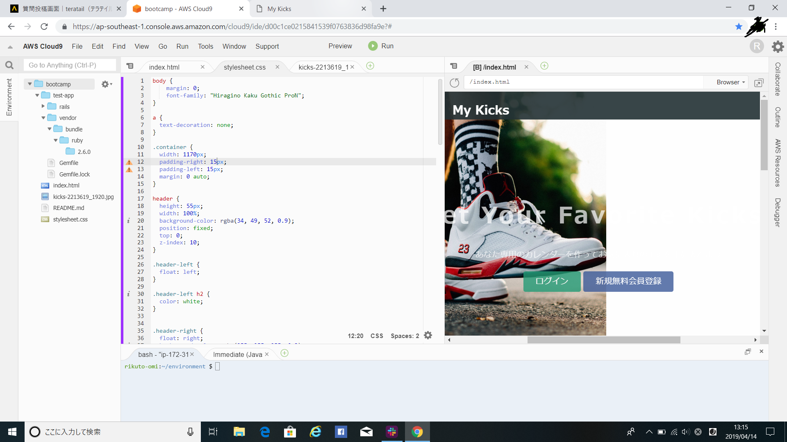Viewport: 787px width, 442px height.
Task: Pop out preview into new window
Action: [759, 83]
